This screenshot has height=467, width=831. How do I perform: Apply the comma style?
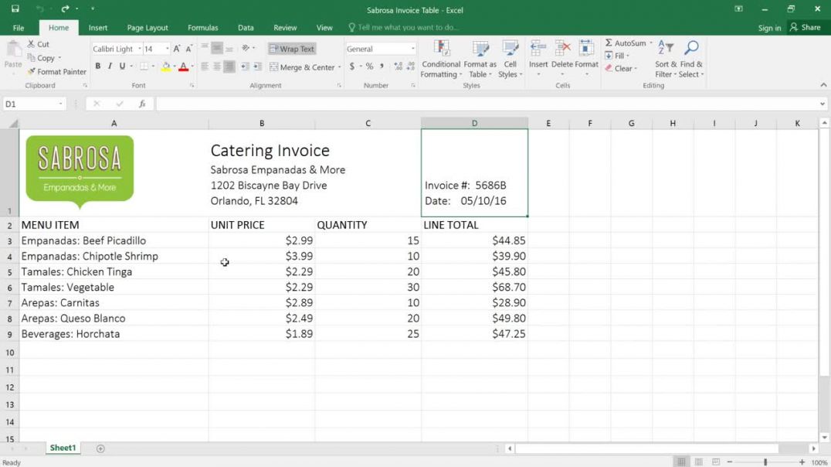pos(382,66)
